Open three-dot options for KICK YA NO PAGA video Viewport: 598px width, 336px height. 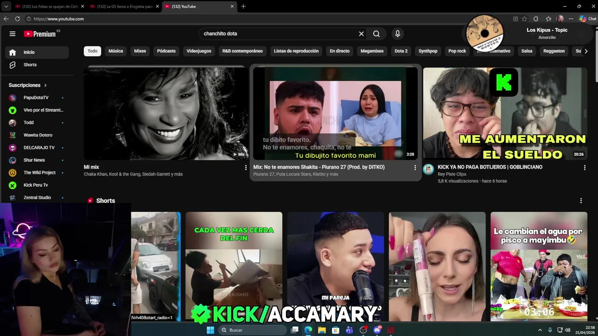[584, 168]
